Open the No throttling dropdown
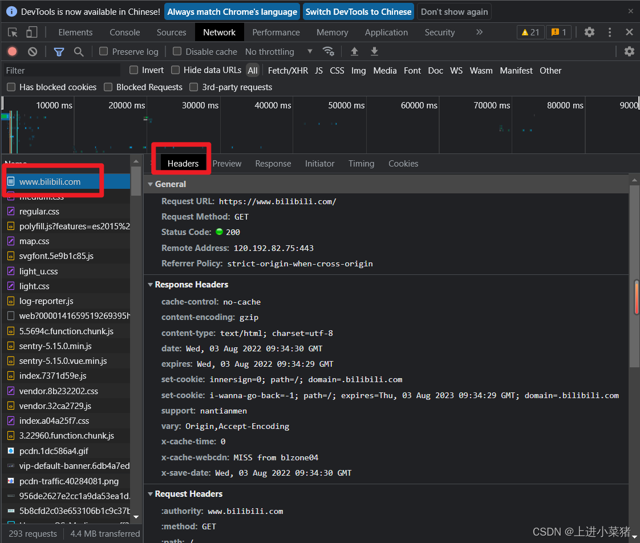 point(279,51)
